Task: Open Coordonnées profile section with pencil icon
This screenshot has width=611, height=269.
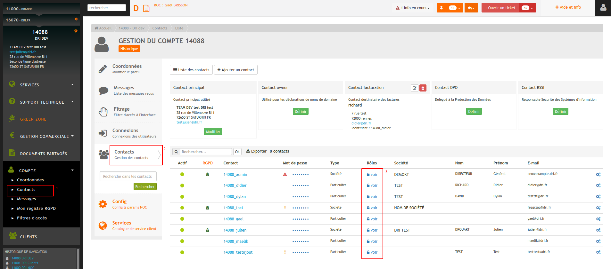Action: [128, 69]
